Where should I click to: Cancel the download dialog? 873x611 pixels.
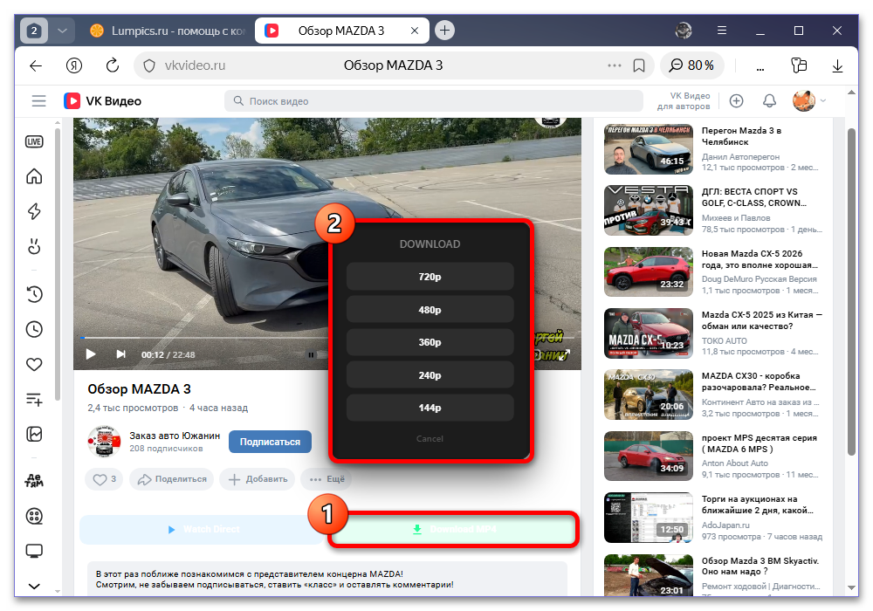point(430,438)
